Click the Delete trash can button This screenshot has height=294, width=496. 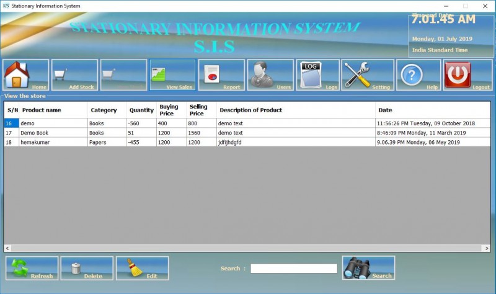pos(87,269)
